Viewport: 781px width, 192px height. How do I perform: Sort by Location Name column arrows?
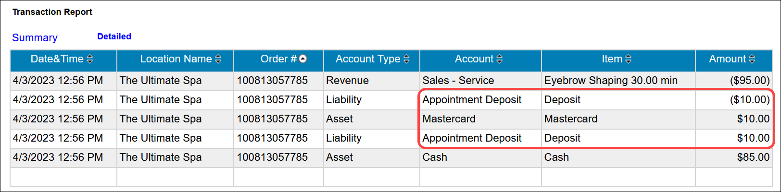(218, 59)
